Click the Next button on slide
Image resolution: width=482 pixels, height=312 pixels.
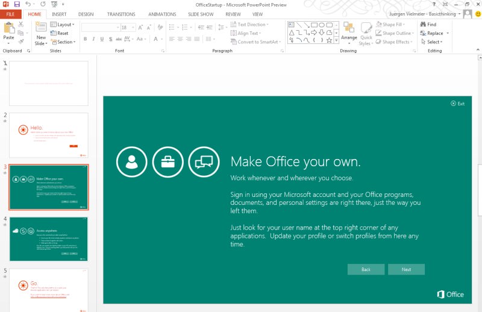pyautogui.click(x=406, y=269)
